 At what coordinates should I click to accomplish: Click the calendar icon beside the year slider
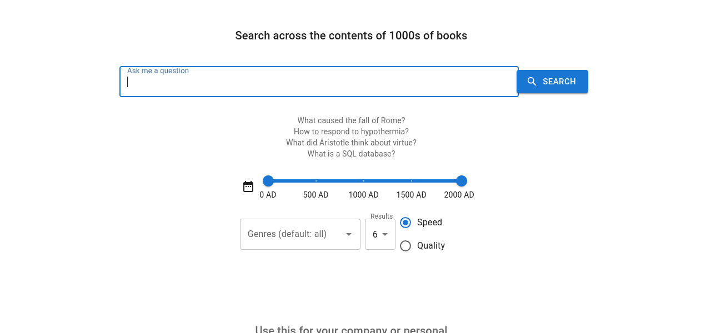point(248,186)
